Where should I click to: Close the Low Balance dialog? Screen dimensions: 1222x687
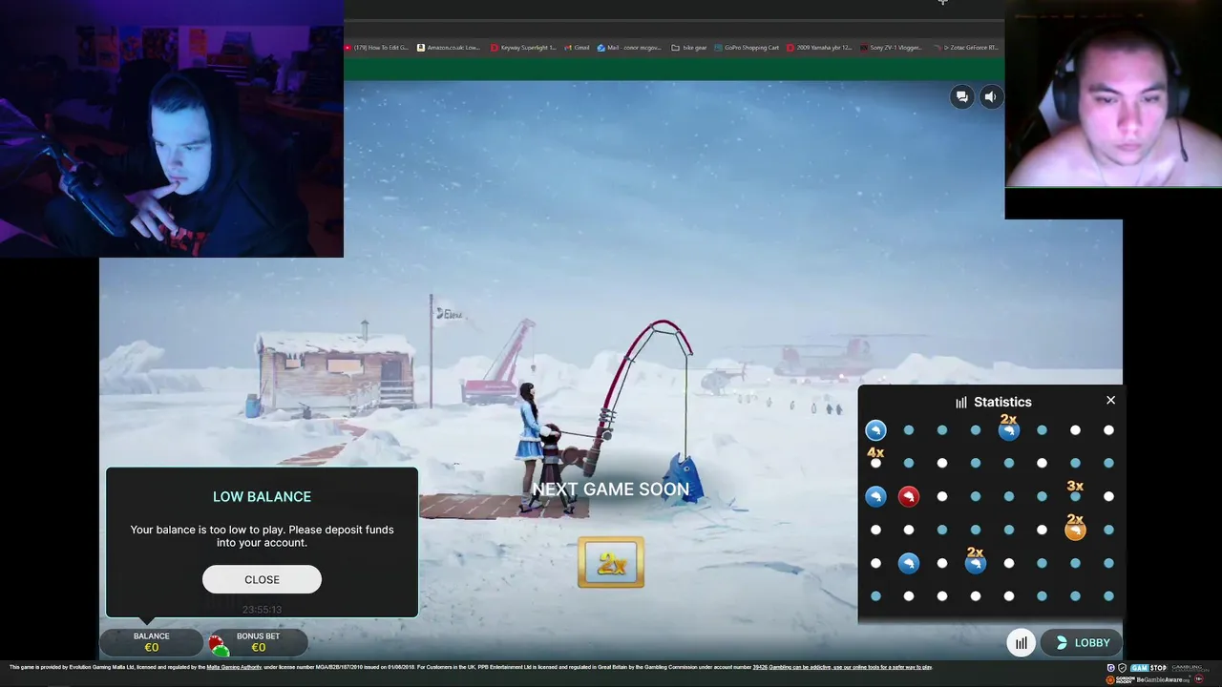pyautogui.click(x=262, y=579)
